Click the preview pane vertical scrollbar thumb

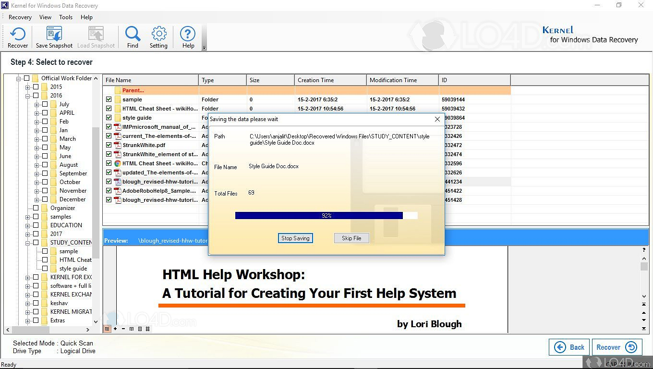coord(644,267)
